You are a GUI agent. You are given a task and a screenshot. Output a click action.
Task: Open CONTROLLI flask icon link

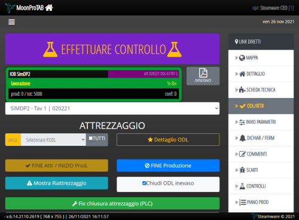[261, 186]
